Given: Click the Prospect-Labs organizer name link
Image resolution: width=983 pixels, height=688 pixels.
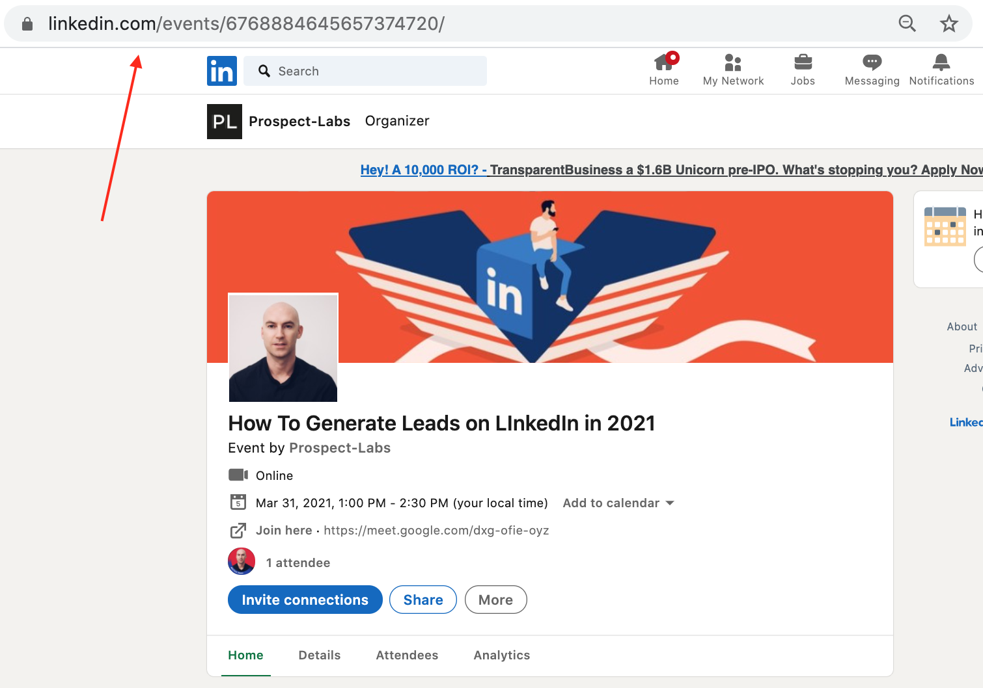Looking at the screenshot, I should tap(299, 122).
